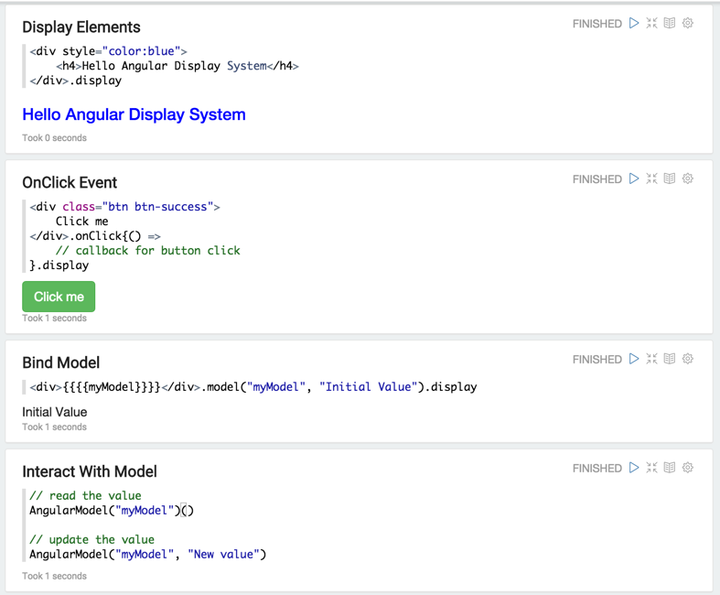Open settings gear for OnClick Event paragraph

click(x=688, y=178)
